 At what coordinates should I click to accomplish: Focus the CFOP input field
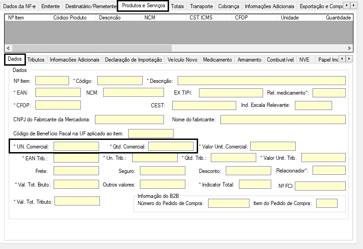pyautogui.click(x=58, y=105)
